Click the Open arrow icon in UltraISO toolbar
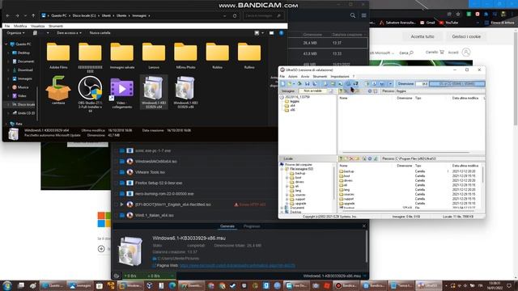The width and height of the screenshot is (518, 291). 299,84
